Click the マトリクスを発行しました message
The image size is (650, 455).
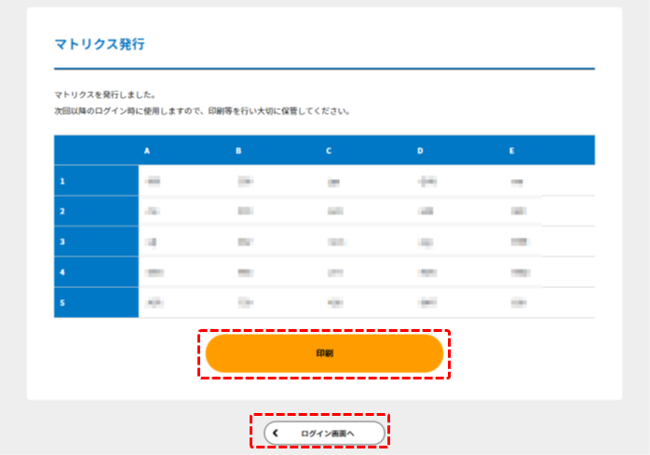[x=105, y=95]
